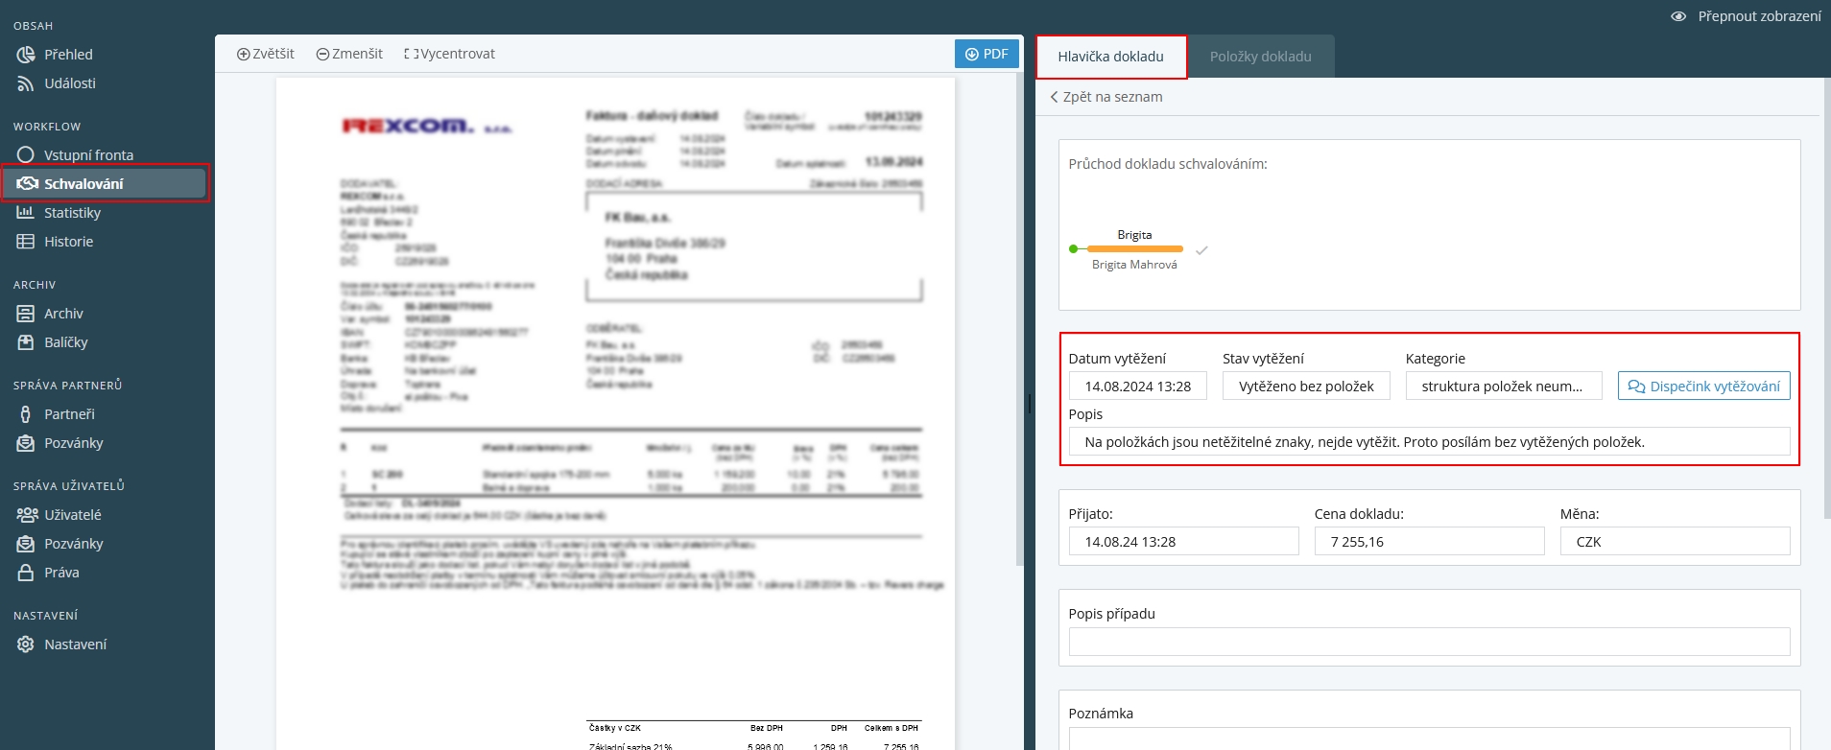Open Nastavení gear icon
Viewport: 1831px width, 750px height.
[x=26, y=645]
